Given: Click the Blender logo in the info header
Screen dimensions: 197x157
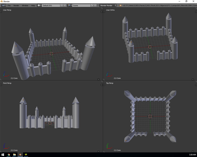Looking at the screenshot, I should pyautogui.click(x=120, y=5).
